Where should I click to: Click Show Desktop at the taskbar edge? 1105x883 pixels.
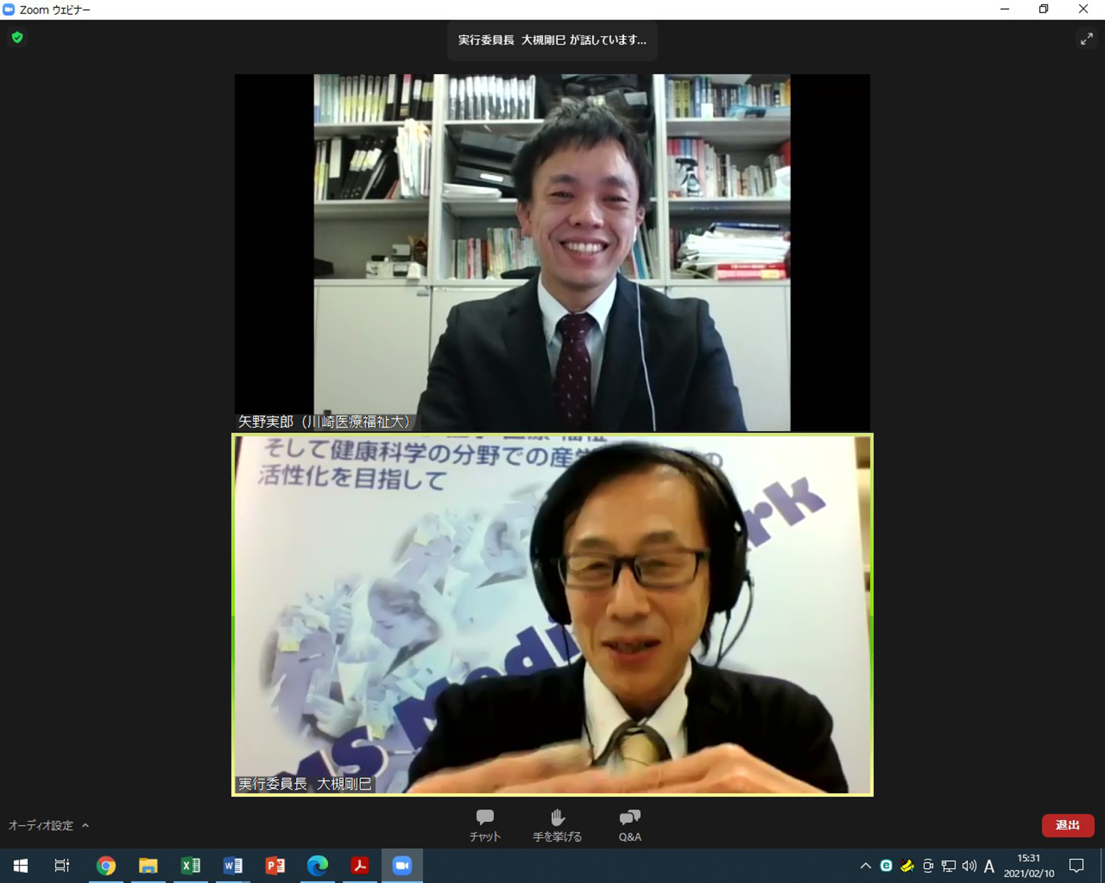(1102, 865)
